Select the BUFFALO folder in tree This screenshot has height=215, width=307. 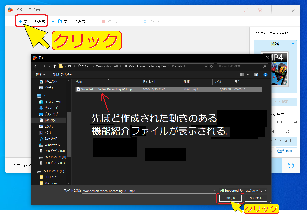point(48,177)
